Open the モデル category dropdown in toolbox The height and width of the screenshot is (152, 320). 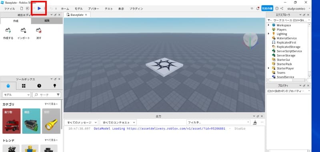tap(16, 95)
